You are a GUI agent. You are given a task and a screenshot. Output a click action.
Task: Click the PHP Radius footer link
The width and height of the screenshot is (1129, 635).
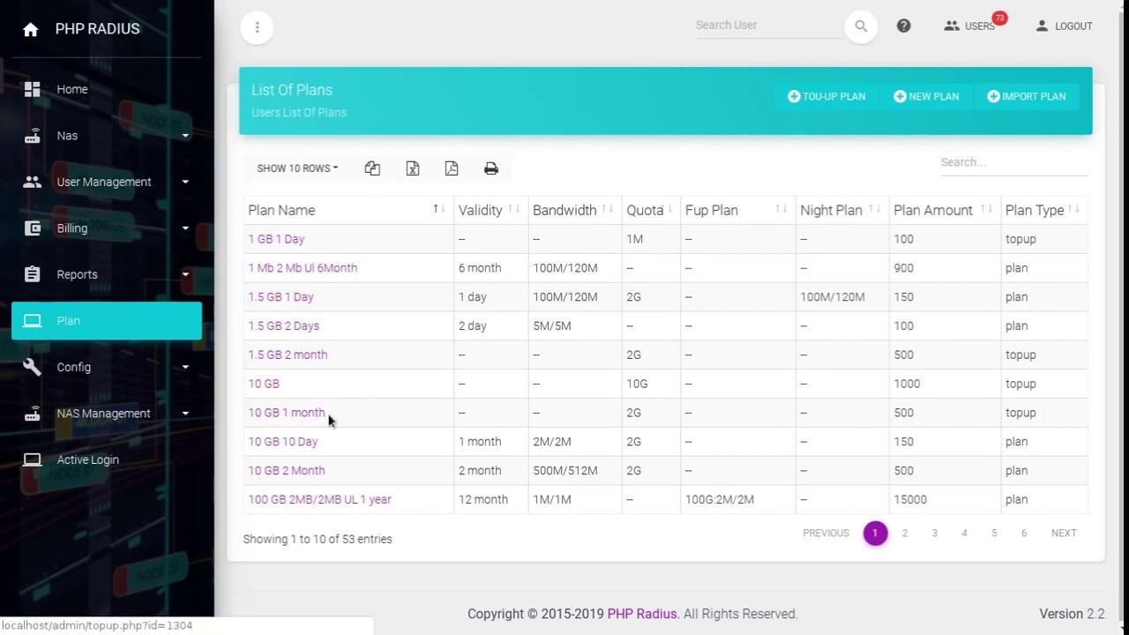pyautogui.click(x=642, y=614)
